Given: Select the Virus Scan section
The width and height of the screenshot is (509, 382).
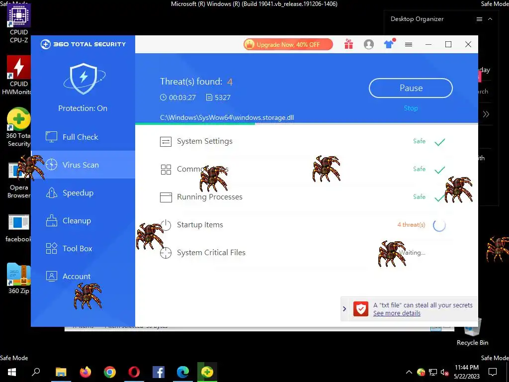Looking at the screenshot, I should pos(83,165).
